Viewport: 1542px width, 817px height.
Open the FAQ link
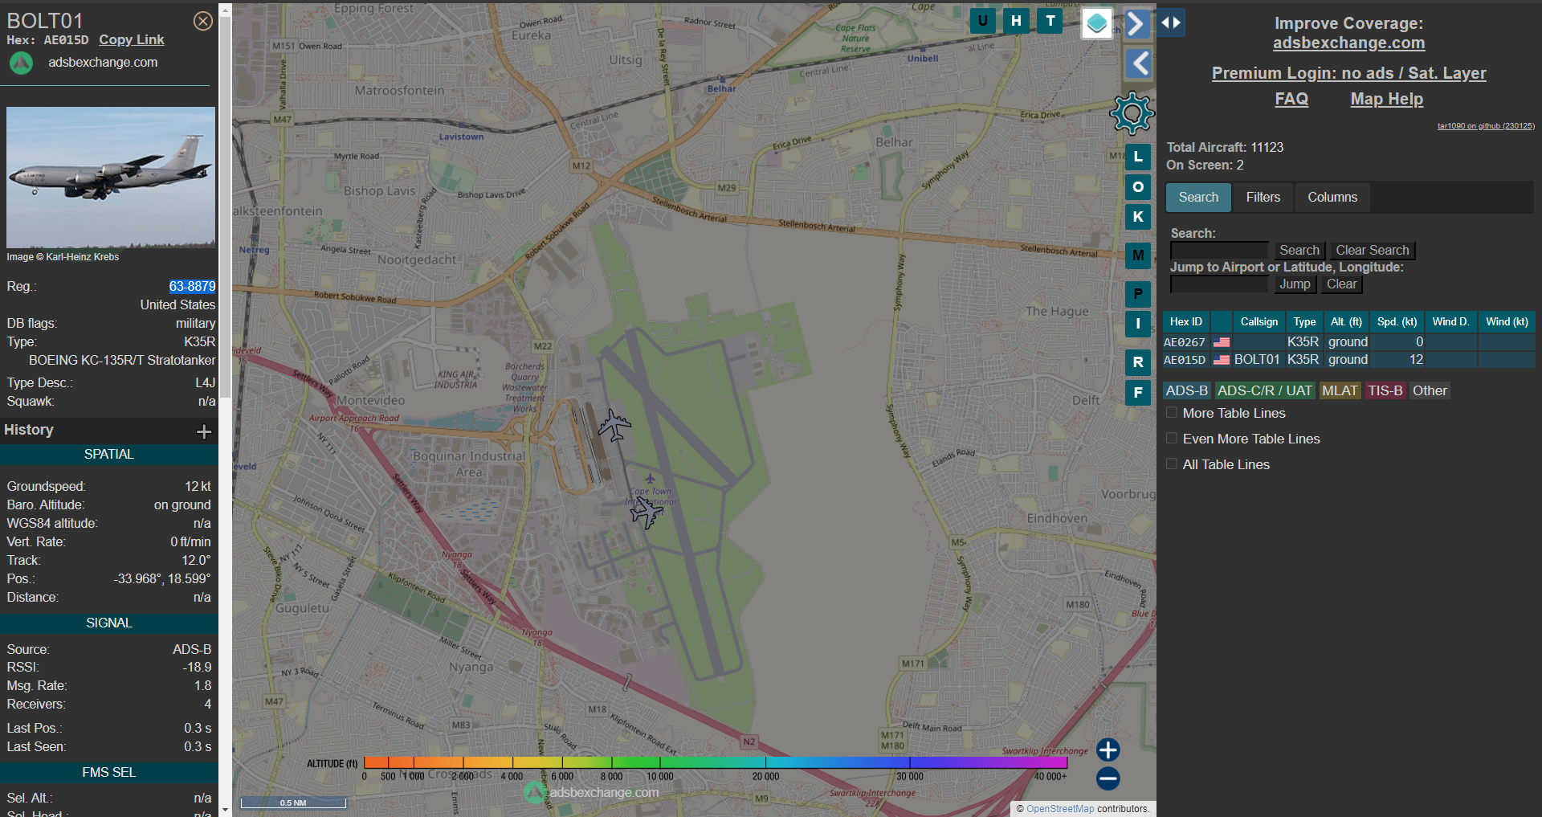1291,99
